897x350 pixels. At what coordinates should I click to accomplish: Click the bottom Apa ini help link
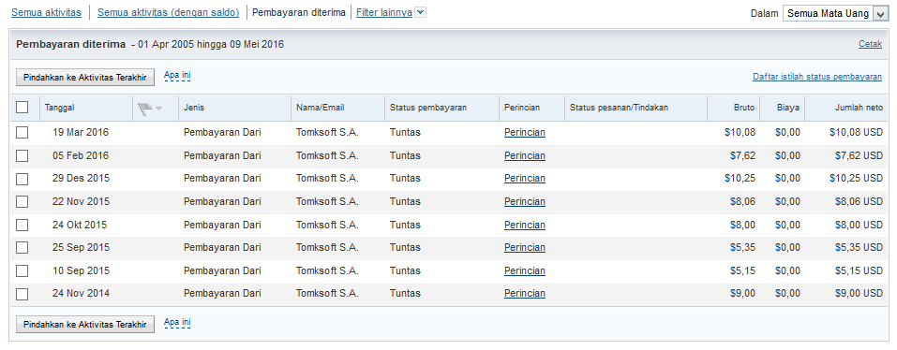(x=177, y=322)
